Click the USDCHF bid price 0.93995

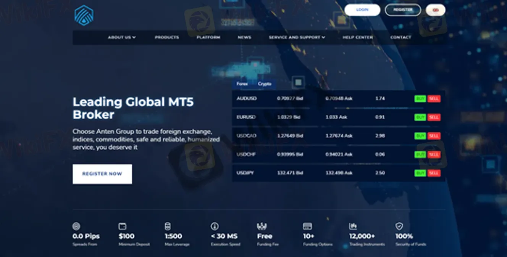[290, 154]
